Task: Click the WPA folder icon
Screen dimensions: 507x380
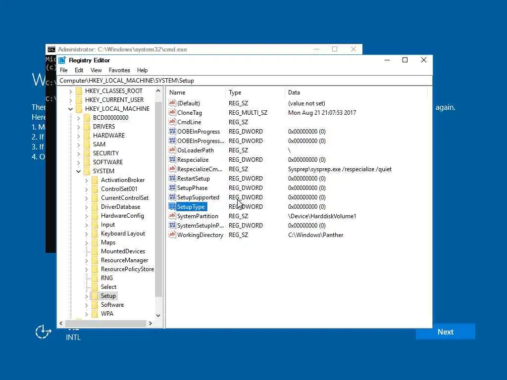Action: pos(95,313)
